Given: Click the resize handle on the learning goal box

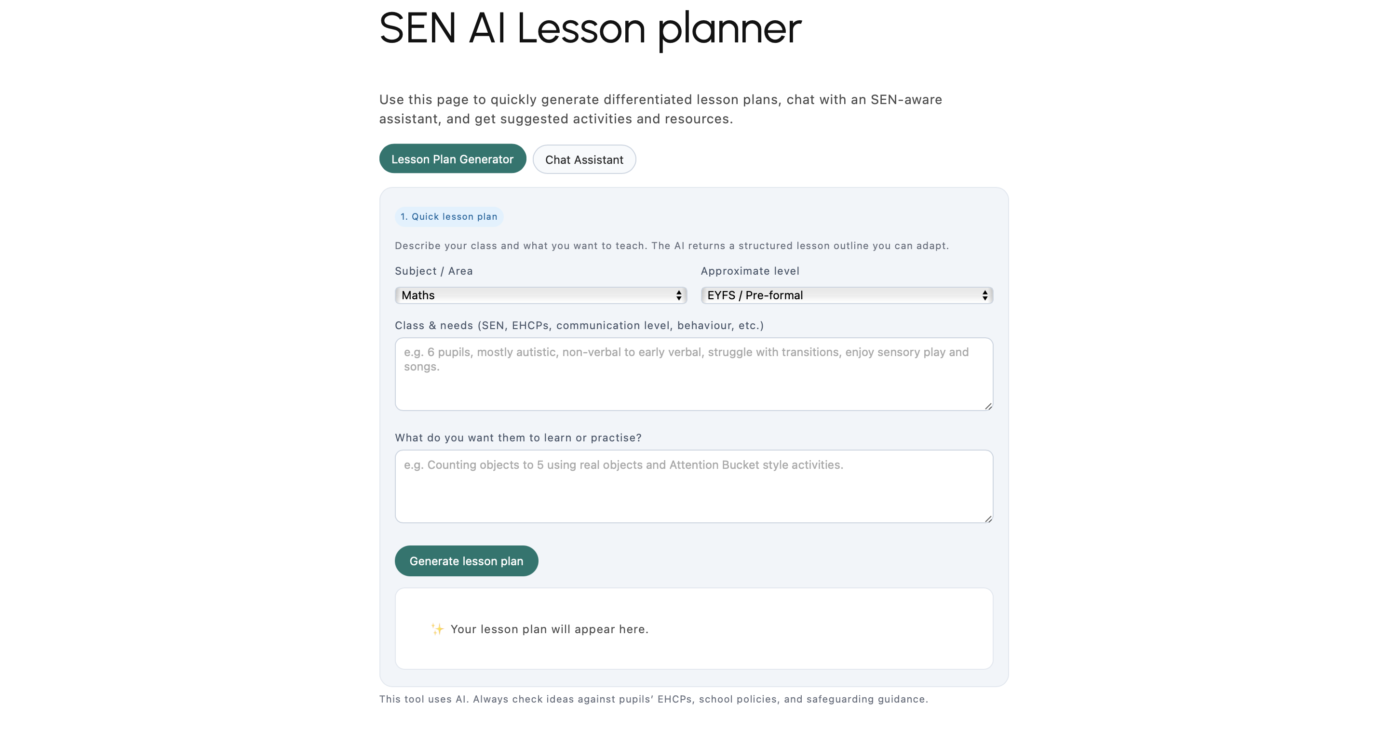Looking at the screenshot, I should pos(988,518).
